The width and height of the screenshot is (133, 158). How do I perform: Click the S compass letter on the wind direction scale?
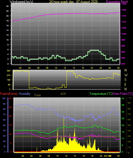[x=126, y=80]
